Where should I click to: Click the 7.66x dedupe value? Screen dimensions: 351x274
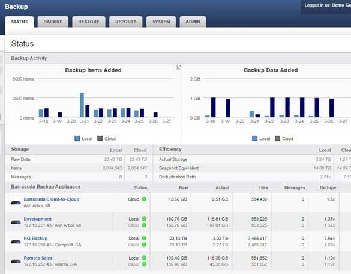329,238
